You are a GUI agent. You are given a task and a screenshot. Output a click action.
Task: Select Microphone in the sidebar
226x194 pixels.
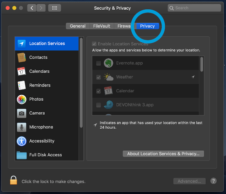(41, 127)
